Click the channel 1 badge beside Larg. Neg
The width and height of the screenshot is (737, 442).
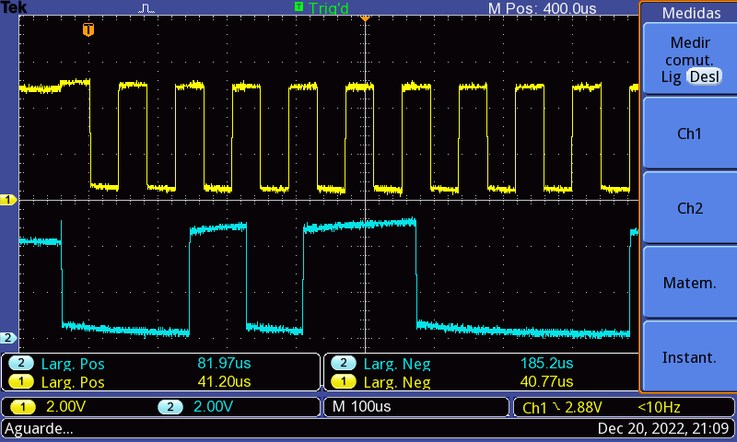(x=343, y=381)
